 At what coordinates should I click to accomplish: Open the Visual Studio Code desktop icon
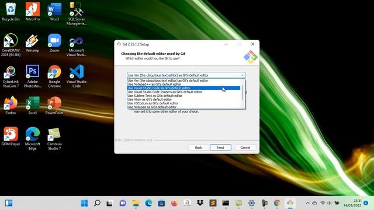pos(77,76)
